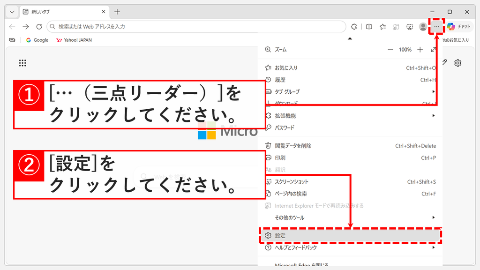Click the pencil customize icon on page
480x270 pixels.
click(444, 62)
